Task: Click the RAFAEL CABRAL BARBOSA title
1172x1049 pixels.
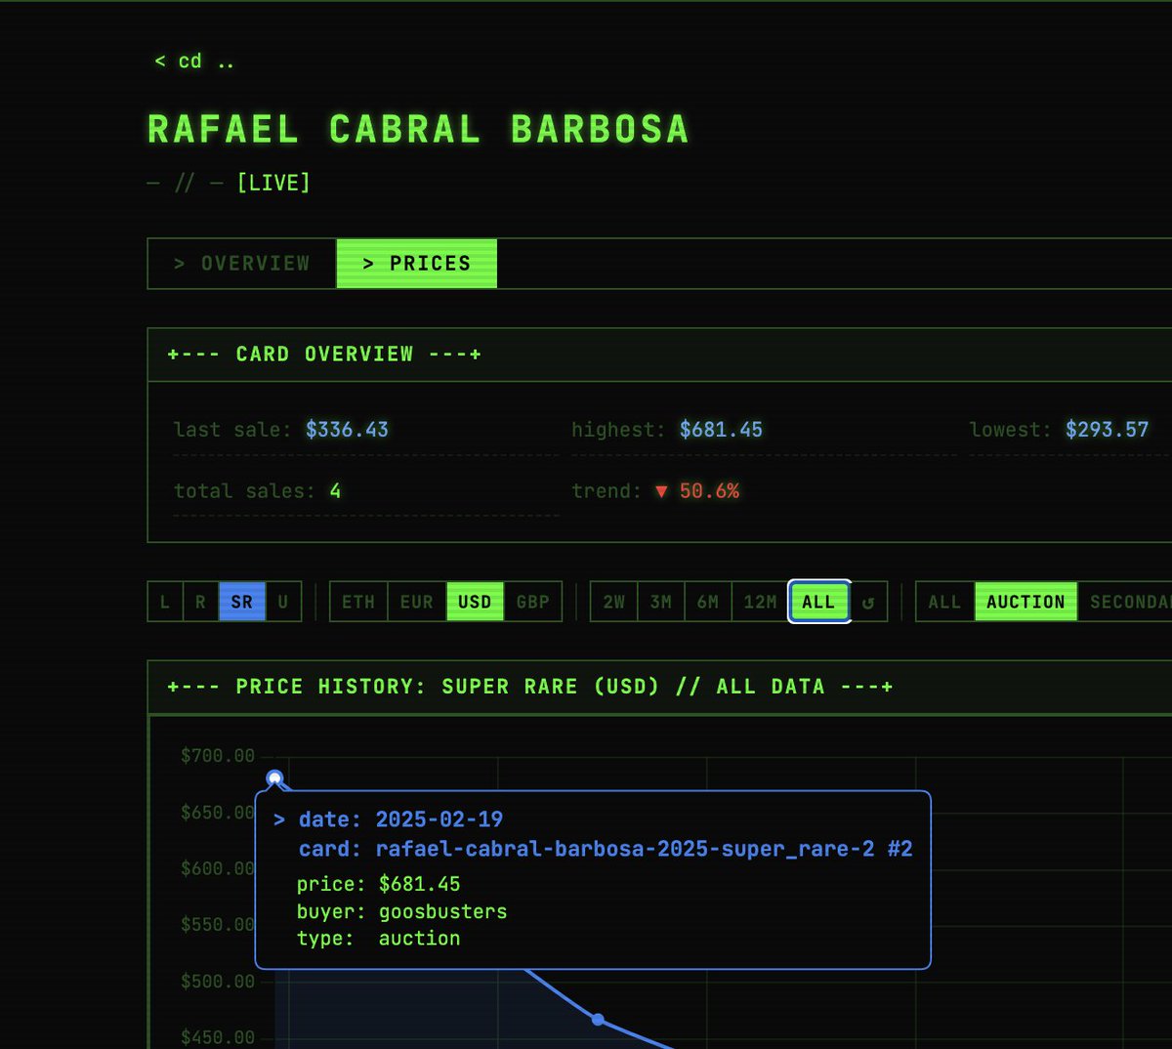Action: click(418, 129)
